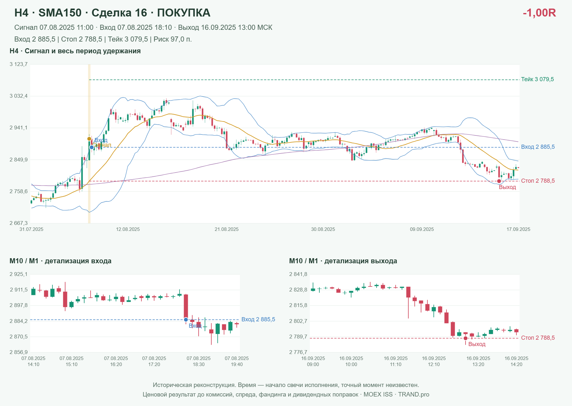Image resolution: width=572 pixels, height=406 pixels.
Task: Click the 16.09.2025 11:10 time label
Action: 396,361
